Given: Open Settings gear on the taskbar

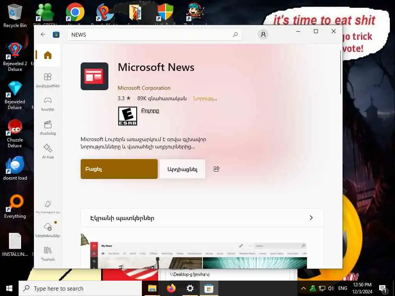Looking at the screenshot, I should point(190,288).
